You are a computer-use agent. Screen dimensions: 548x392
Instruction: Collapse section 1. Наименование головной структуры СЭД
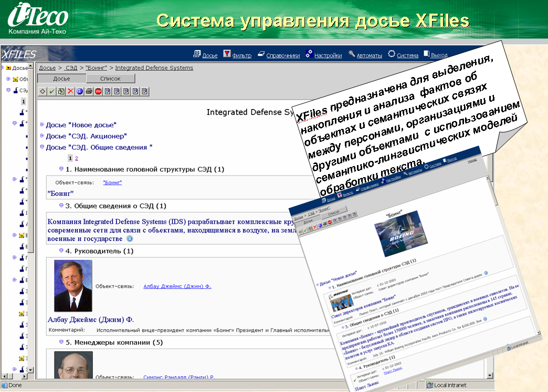[x=61, y=169]
